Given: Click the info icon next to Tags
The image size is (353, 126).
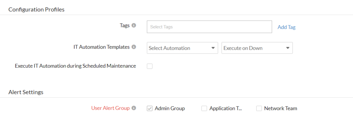Looking at the screenshot, I should click(x=134, y=25).
